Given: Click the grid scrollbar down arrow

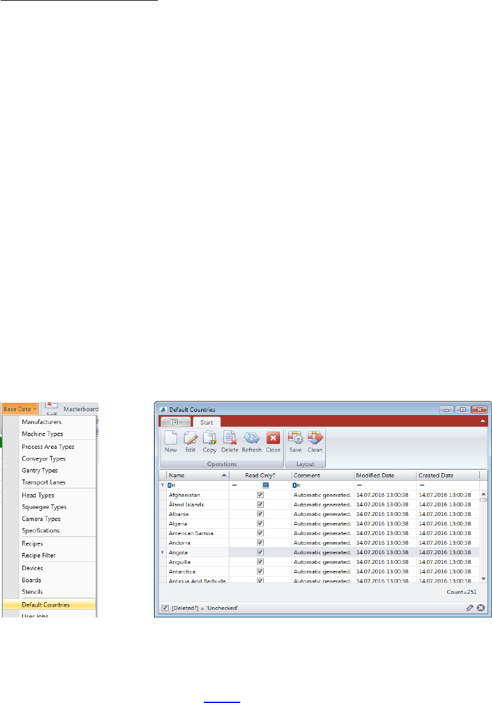Looking at the screenshot, I should click(x=484, y=578).
